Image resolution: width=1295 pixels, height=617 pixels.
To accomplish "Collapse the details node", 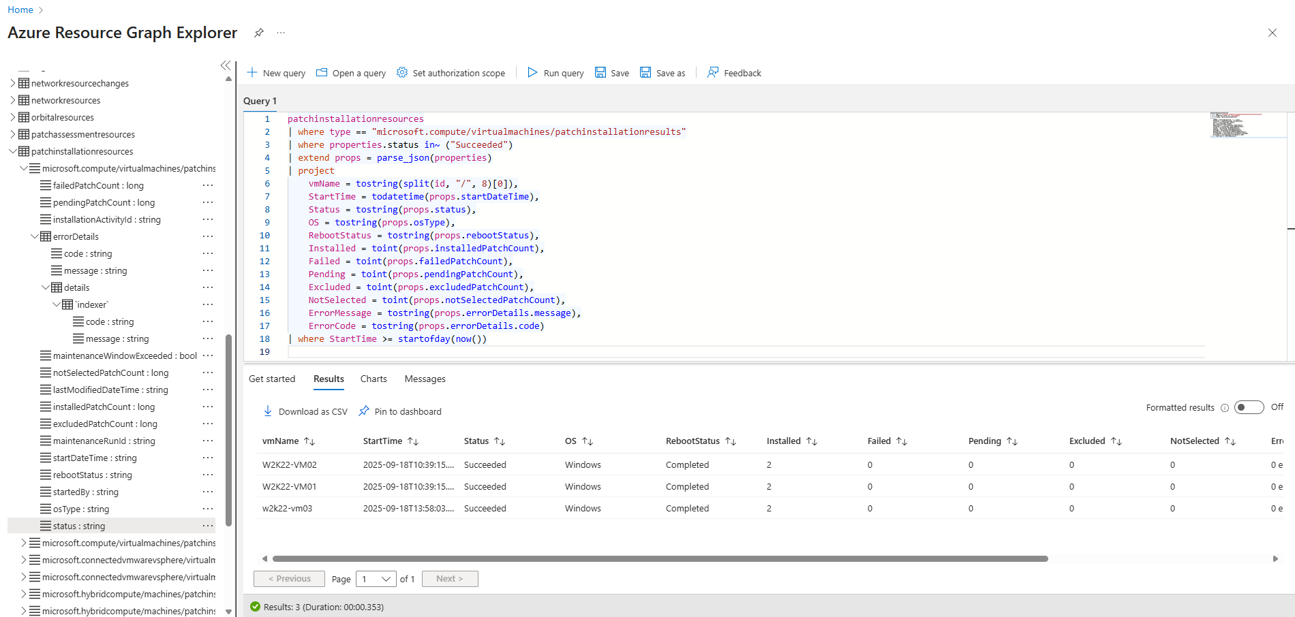I will (x=46, y=287).
